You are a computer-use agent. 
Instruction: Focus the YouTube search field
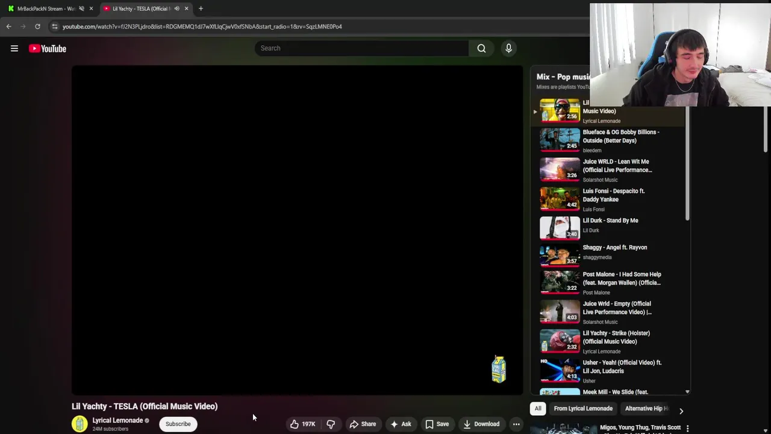point(361,48)
